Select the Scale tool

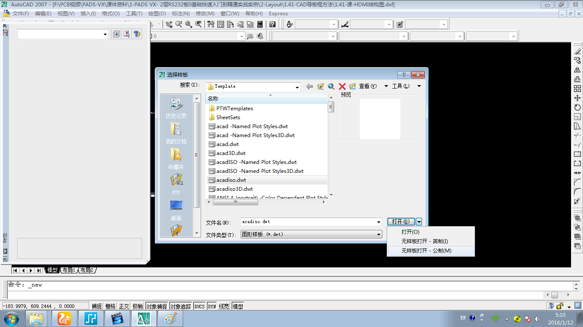(x=577, y=117)
